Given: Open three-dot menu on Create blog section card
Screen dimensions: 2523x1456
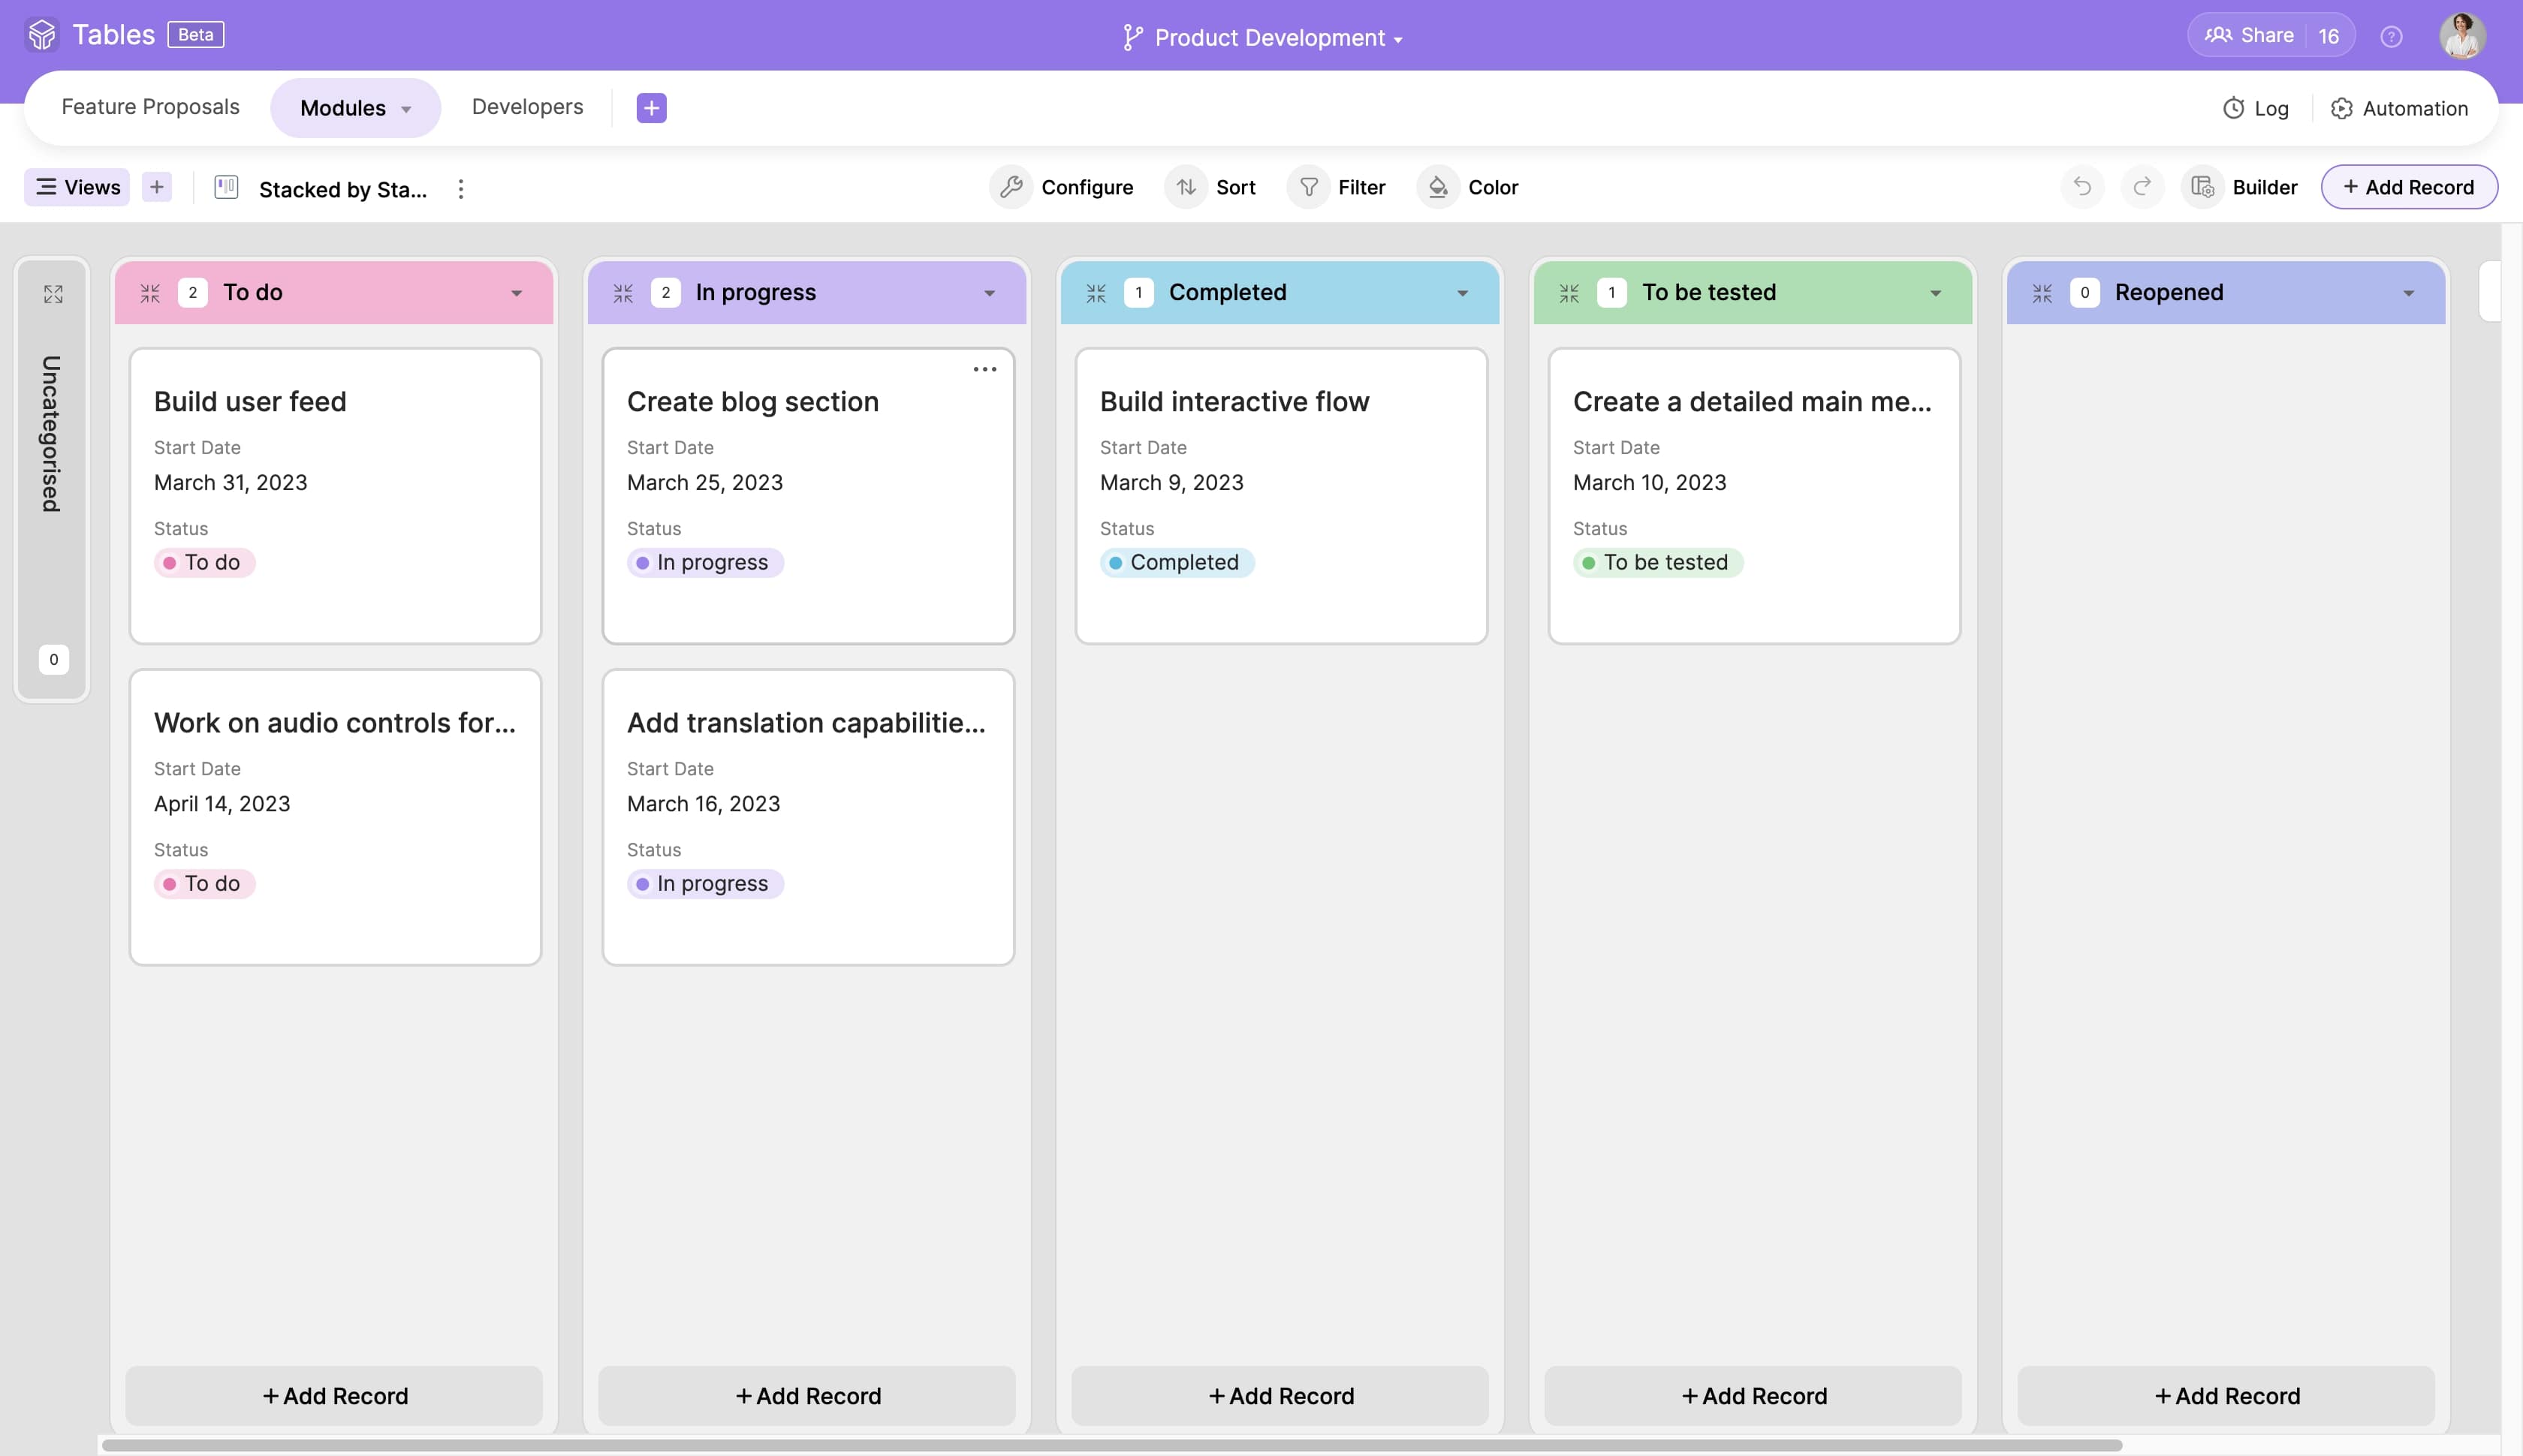Looking at the screenshot, I should [984, 369].
